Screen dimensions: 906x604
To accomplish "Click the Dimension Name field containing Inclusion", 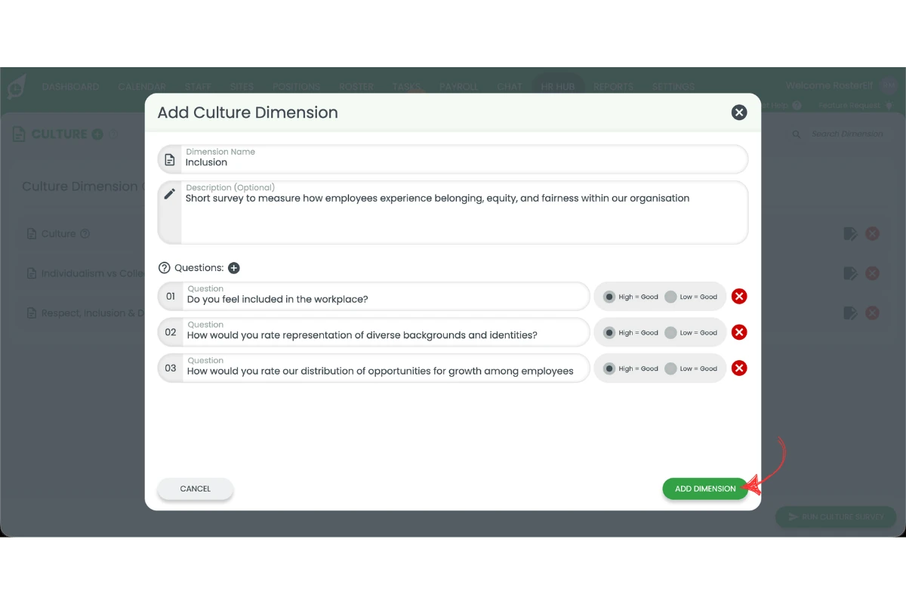I will click(x=453, y=159).
